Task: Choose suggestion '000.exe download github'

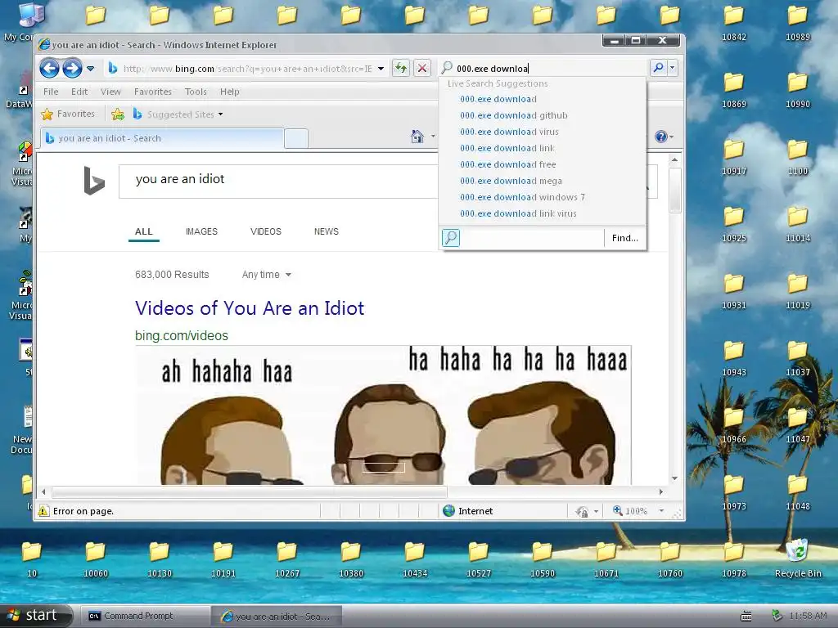Action: tap(514, 115)
